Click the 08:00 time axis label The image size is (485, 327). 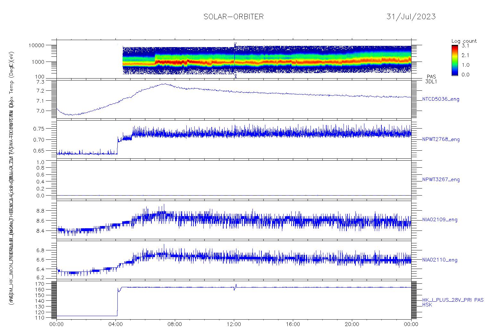175,324
